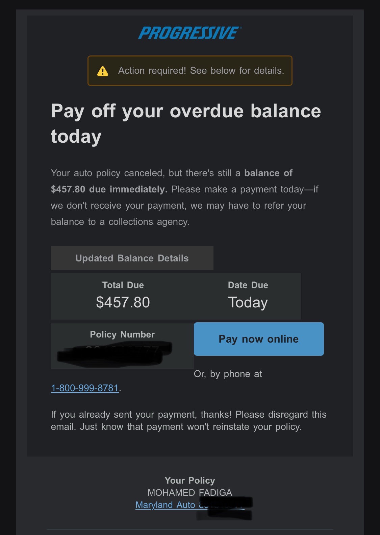
Task: Click the $457.80 amount under Total Due
Action: [x=123, y=302]
